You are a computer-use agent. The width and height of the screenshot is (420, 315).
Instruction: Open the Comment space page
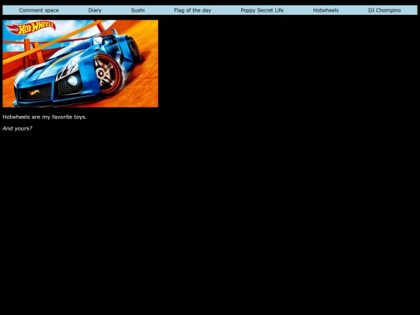pyautogui.click(x=39, y=10)
